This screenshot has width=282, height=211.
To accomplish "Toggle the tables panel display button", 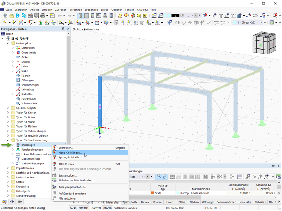I will [86, 16].
